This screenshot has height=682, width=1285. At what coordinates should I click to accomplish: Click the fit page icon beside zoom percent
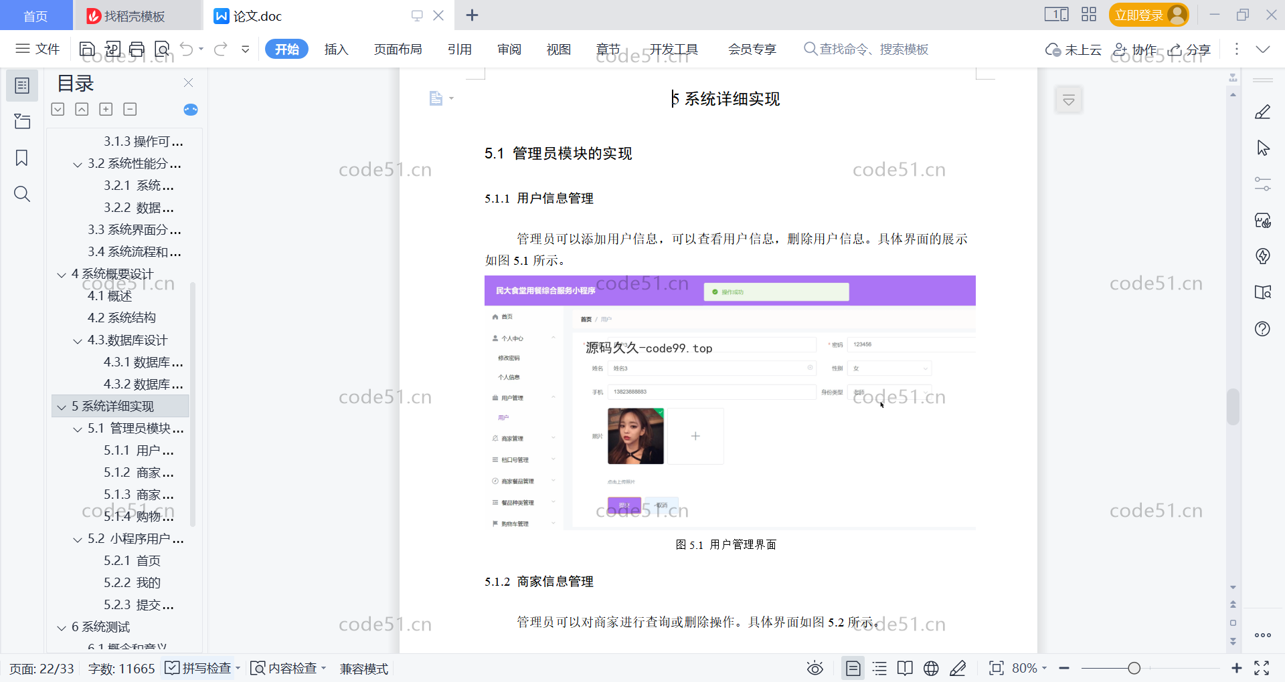(996, 668)
